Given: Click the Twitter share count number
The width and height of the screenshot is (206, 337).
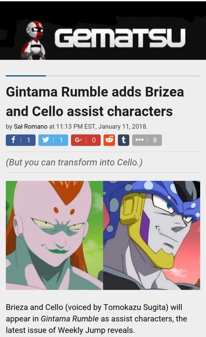Looking at the screenshot, I should [61, 140].
